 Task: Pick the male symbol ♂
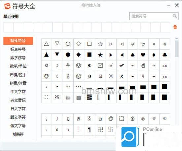pos(68,76)
